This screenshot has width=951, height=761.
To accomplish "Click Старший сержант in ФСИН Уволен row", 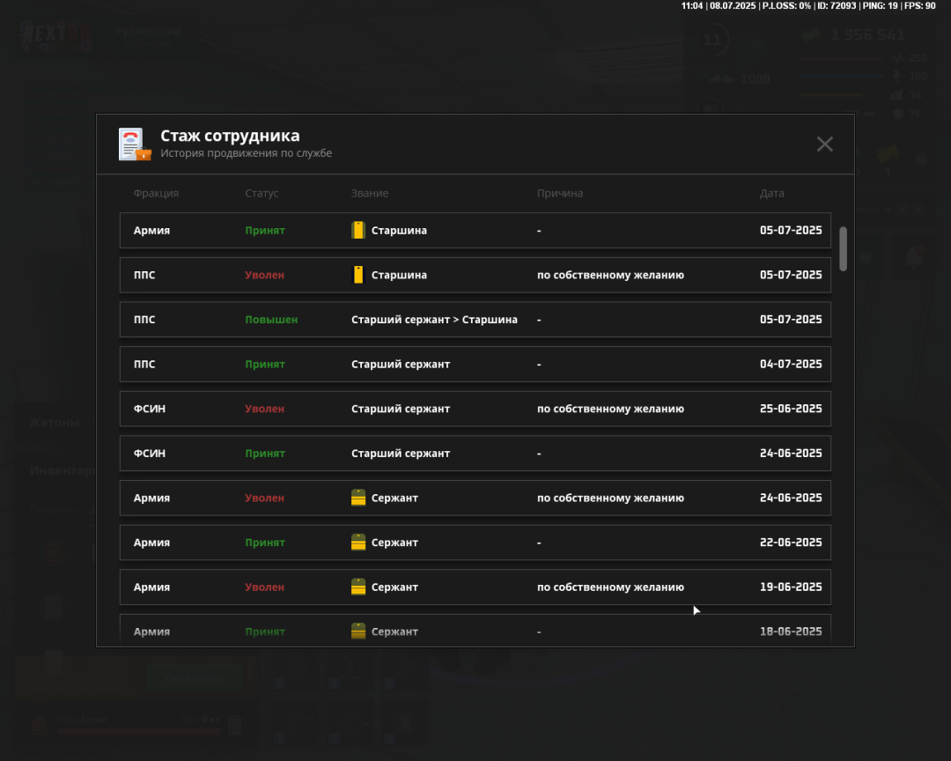I will pyautogui.click(x=401, y=409).
